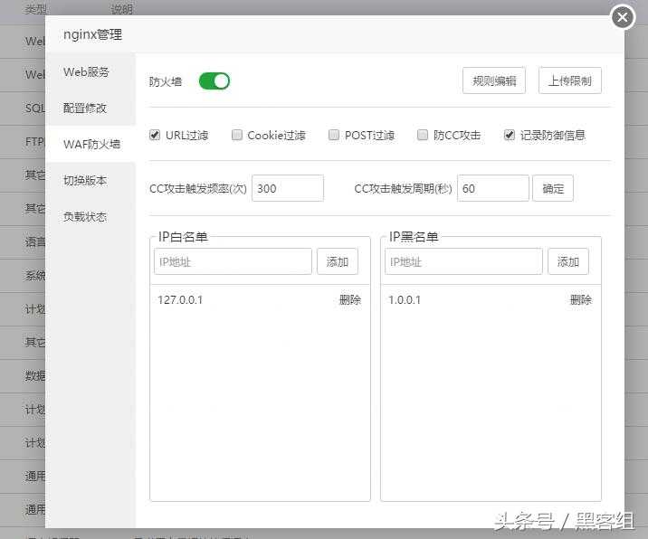Image resolution: width=648 pixels, height=539 pixels.
Task: Delete 127.0.0.1 from the whitelist
Action: 350,300
